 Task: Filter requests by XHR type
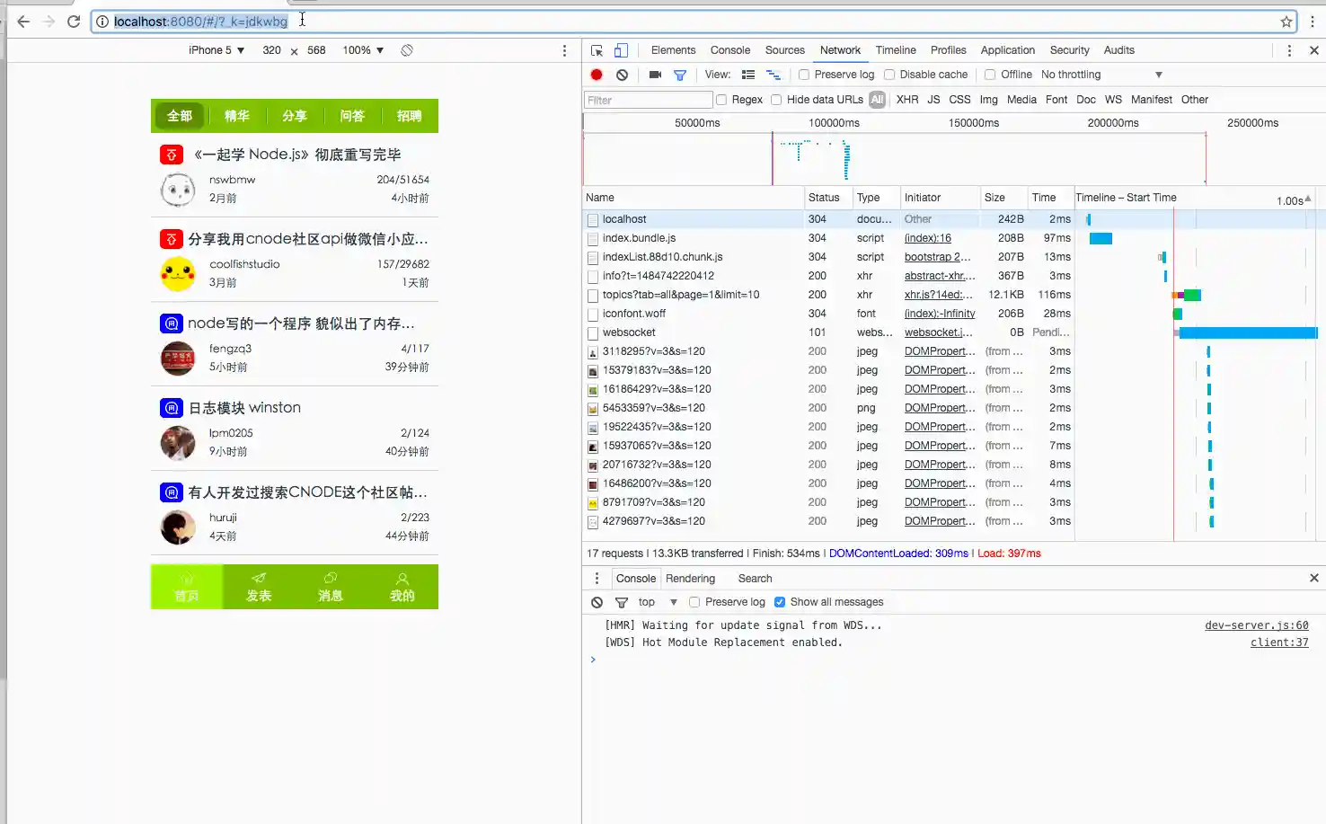click(x=907, y=100)
